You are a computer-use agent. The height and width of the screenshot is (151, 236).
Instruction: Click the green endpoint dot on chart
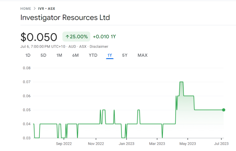point(224,110)
